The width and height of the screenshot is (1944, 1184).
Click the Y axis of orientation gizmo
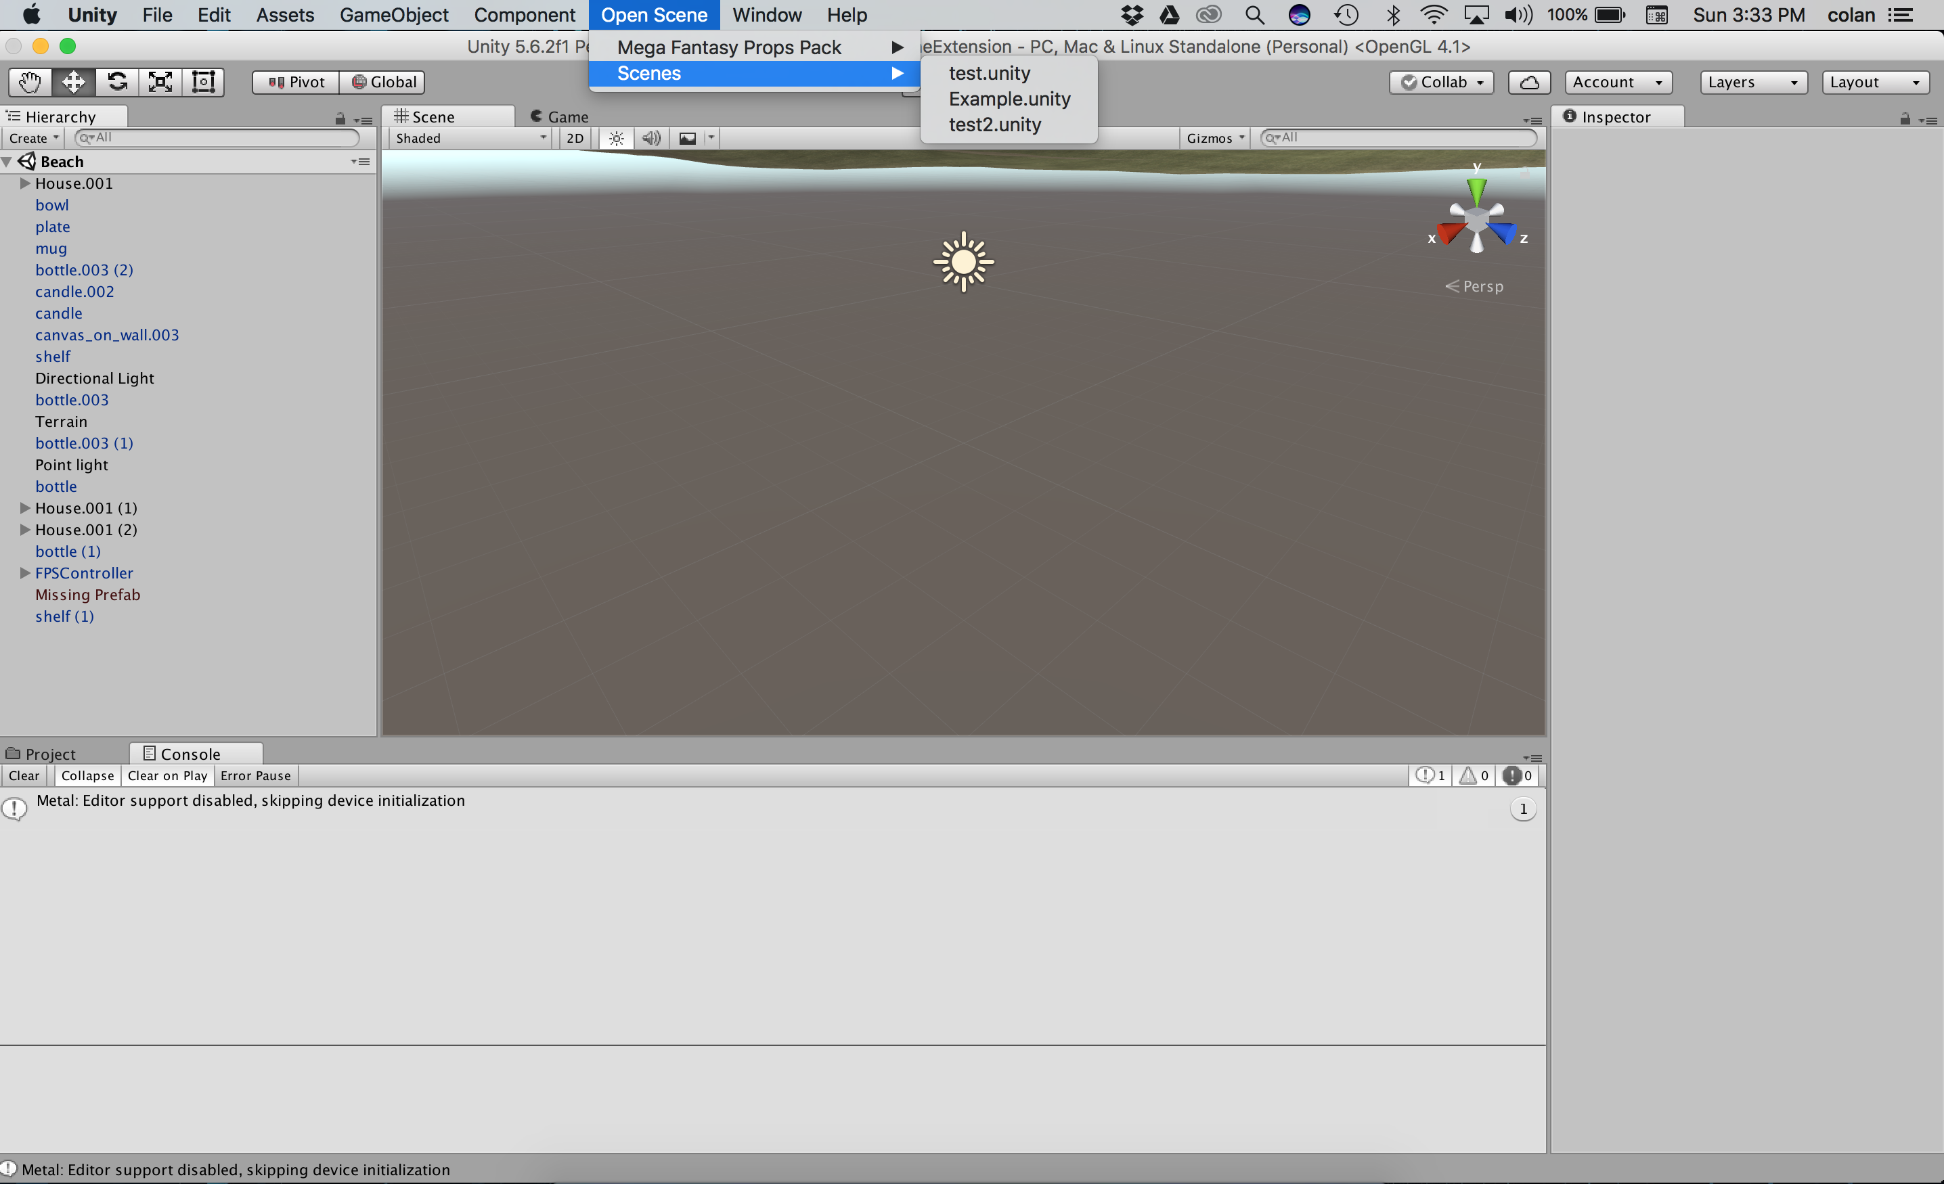pos(1476,189)
